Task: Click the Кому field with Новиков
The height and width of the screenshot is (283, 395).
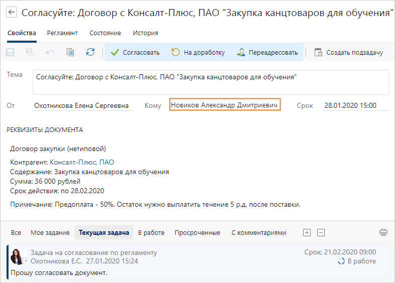Action: coord(224,105)
